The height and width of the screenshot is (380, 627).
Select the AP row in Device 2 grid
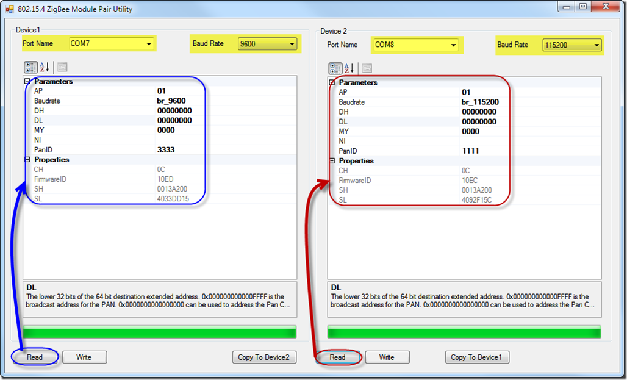[x=464, y=92]
